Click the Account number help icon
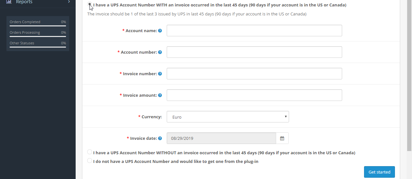 [160, 52]
